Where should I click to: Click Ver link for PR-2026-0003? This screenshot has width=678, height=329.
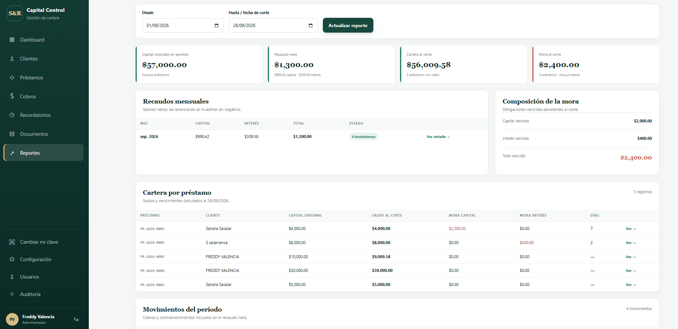click(630, 229)
